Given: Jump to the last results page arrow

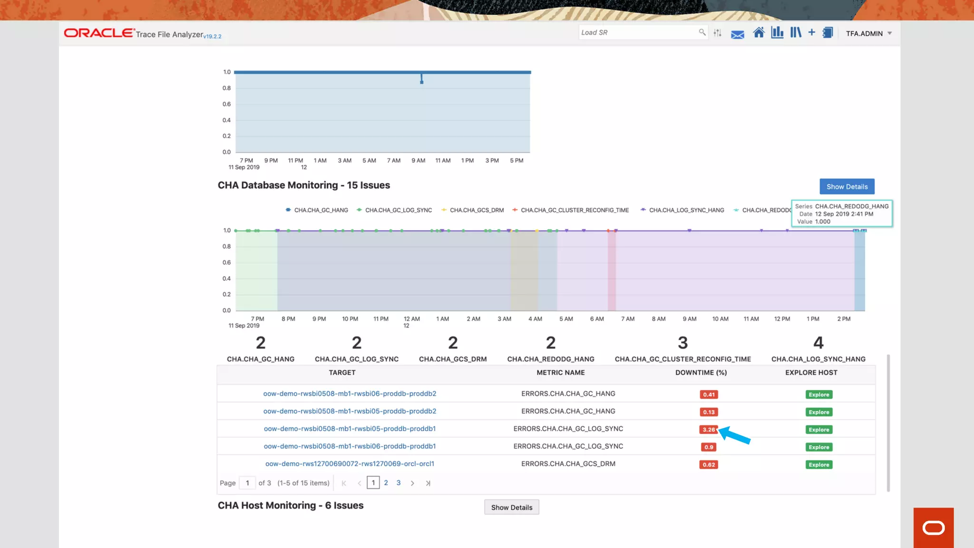Looking at the screenshot, I should (x=428, y=483).
